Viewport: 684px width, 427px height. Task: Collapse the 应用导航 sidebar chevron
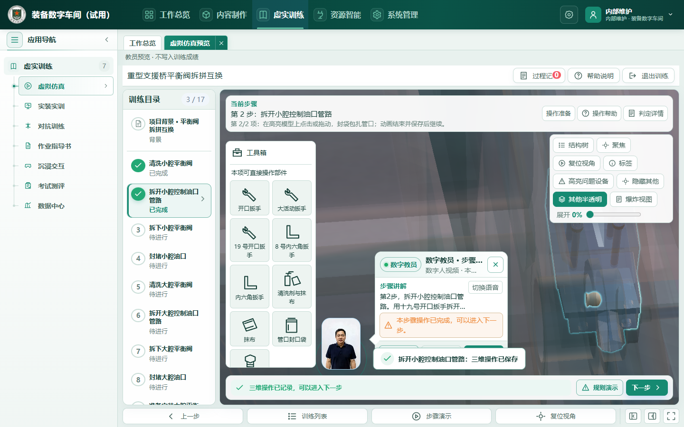[x=107, y=39]
